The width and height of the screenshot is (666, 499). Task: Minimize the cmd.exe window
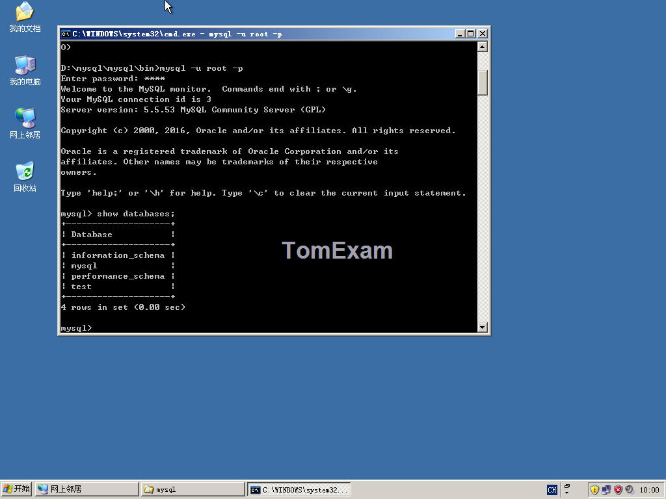click(x=460, y=34)
